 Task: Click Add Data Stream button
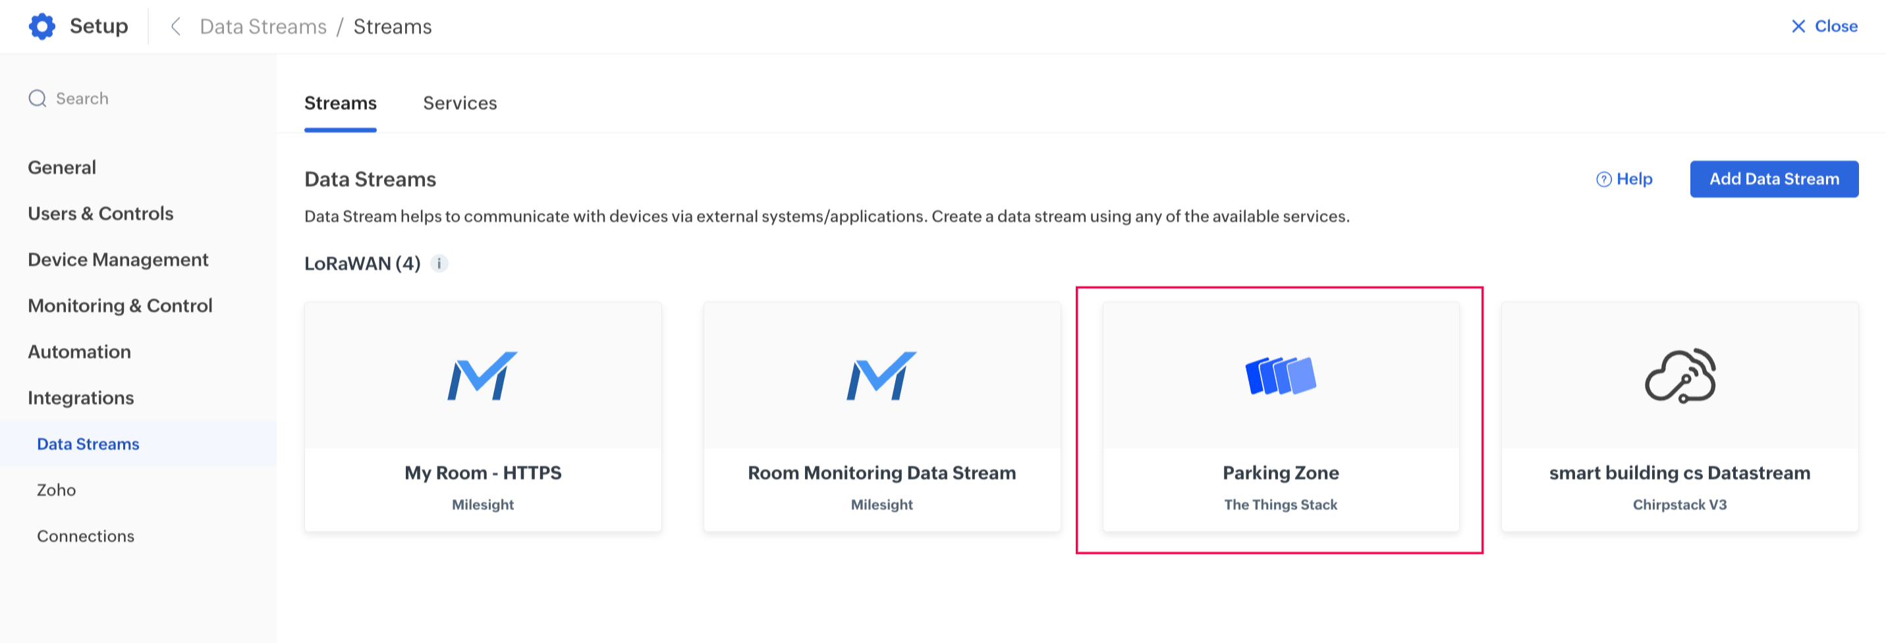[x=1773, y=179]
